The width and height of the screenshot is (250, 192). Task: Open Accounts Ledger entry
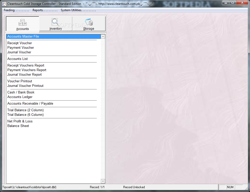20,97
